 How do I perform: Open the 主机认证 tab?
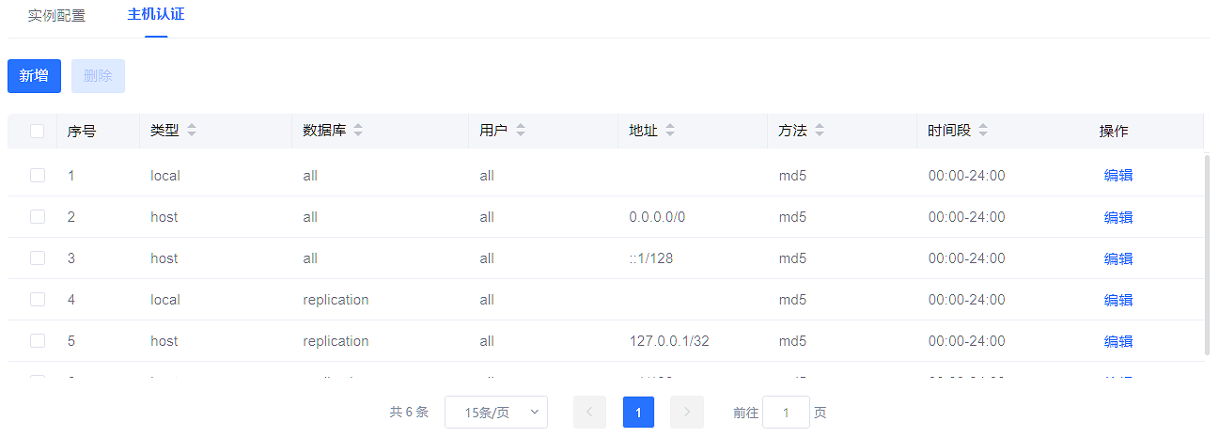156,15
